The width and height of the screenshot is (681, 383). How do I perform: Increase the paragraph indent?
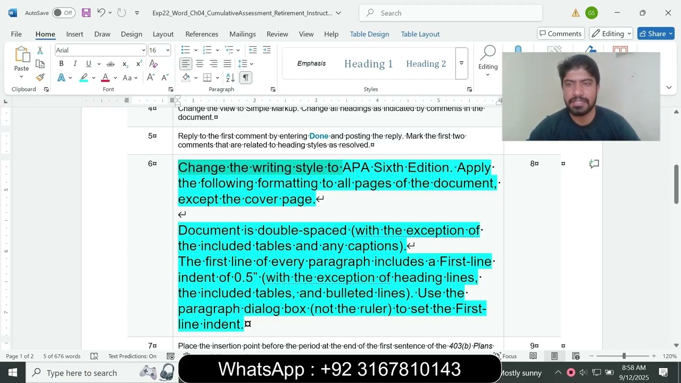pos(267,50)
